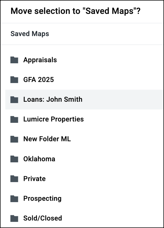Open the Oklahoma folder
The height and width of the screenshot is (228, 164).
(x=39, y=159)
